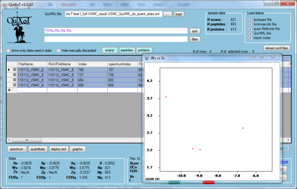Click the sort field containing FDRq,Wq,Wp,Ws

(x=115, y=31)
